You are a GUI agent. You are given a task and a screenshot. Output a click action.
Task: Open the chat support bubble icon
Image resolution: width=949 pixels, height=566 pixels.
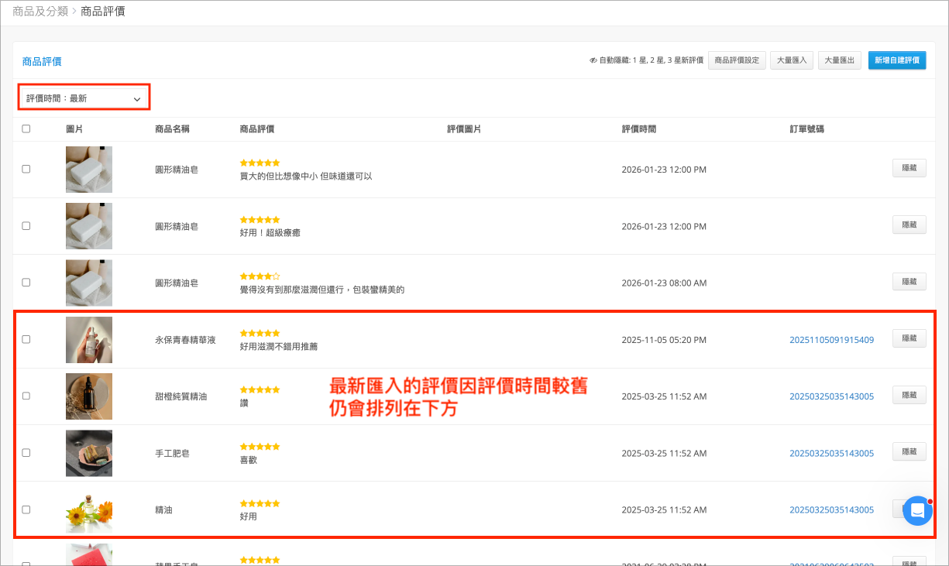pos(917,511)
